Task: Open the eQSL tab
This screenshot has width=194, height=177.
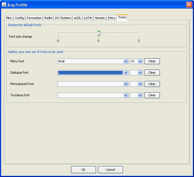Action: tap(77, 18)
